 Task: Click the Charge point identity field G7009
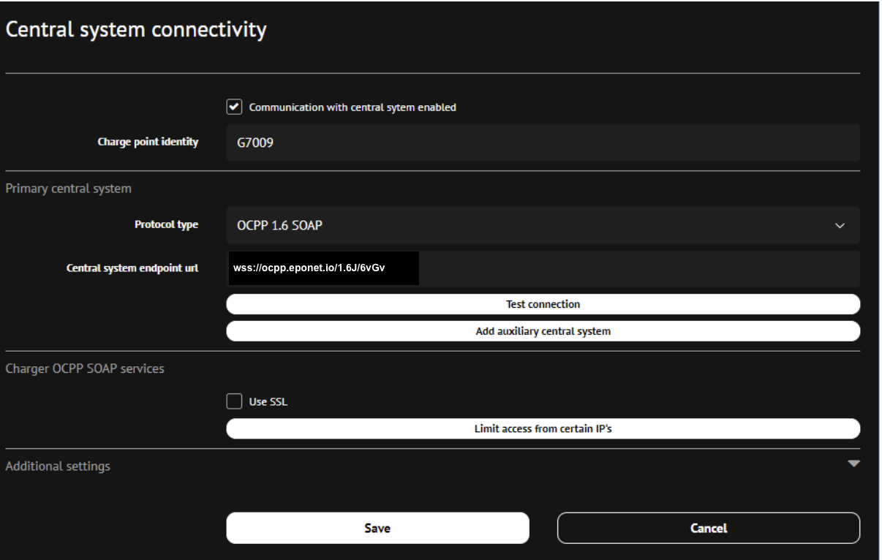click(542, 143)
